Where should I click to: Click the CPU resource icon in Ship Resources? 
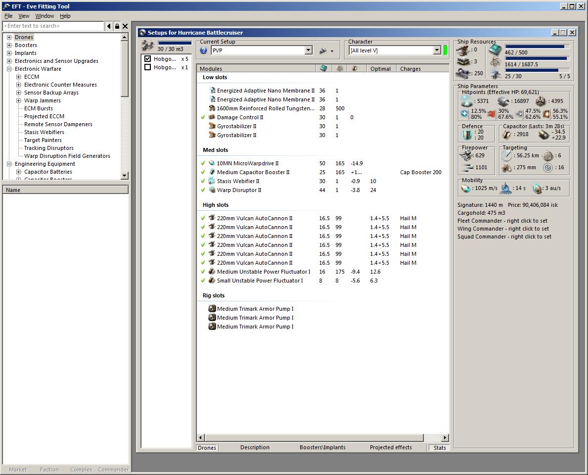[x=495, y=50]
